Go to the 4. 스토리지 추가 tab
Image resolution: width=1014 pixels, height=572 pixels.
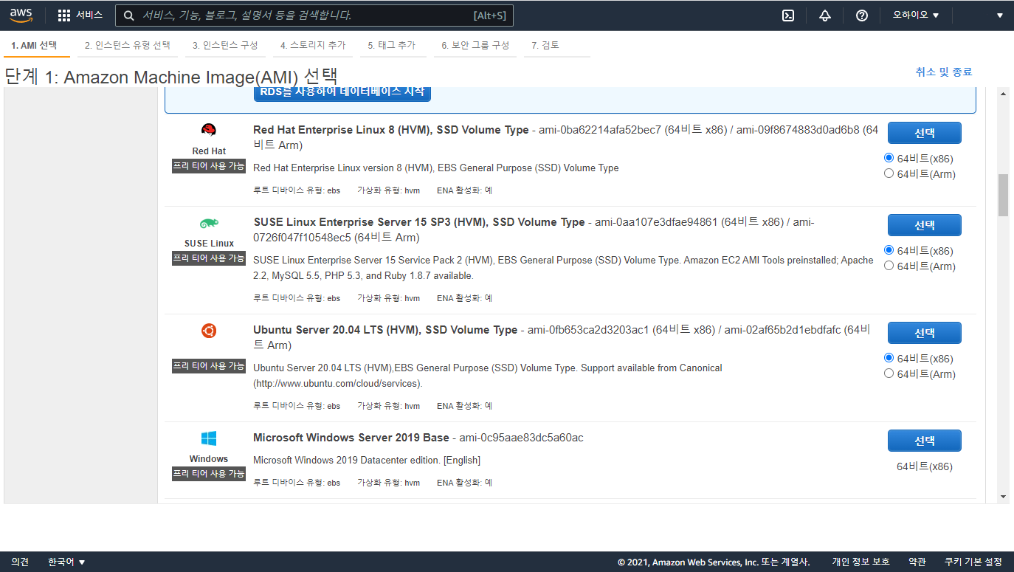[x=313, y=45]
